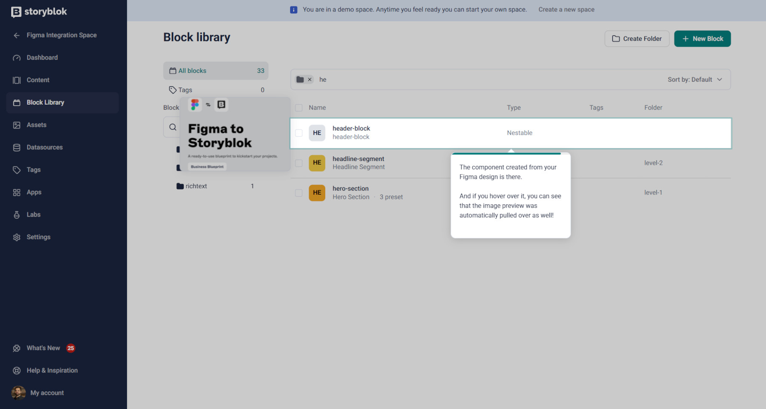Click the Assets image icon
766x409 pixels.
17,125
